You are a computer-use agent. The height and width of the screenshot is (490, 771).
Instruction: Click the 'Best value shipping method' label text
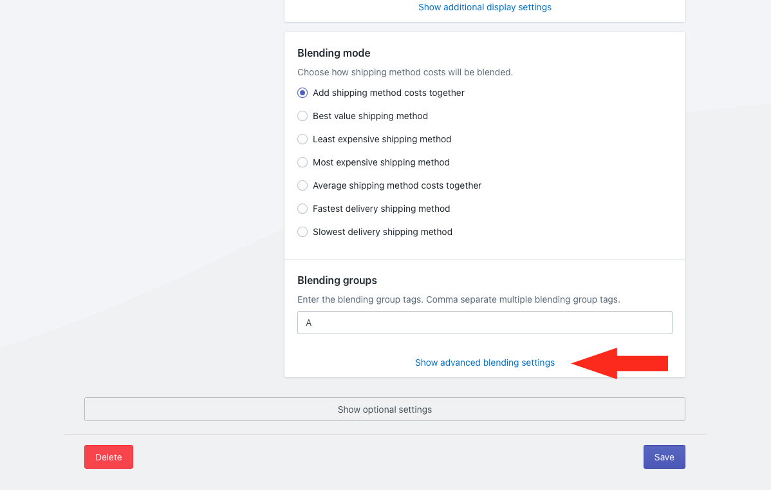point(370,116)
